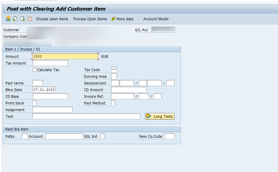Screen dimensions: 278x172
Task: Click the Tax Amount field
Action: pos(50,63)
